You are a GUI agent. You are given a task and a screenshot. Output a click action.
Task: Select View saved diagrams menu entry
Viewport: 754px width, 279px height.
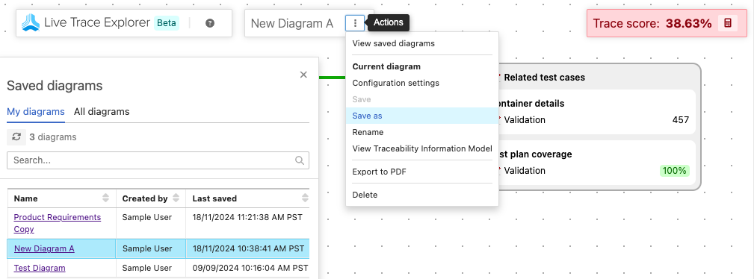(x=421, y=43)
